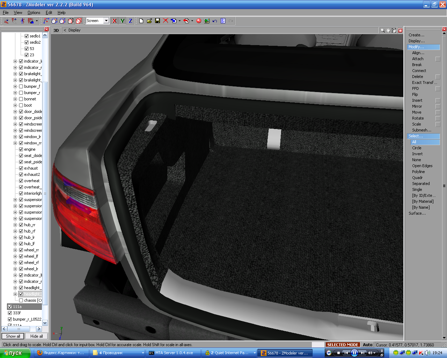Click the options box next to Attach

[x=438, y=59]
